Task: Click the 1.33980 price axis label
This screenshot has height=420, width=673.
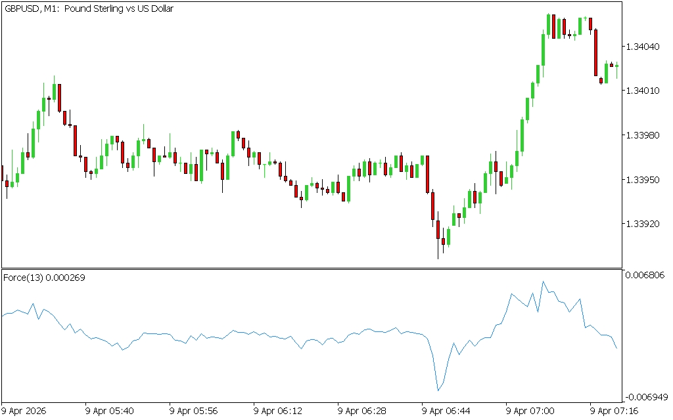Action: tap(643, 135)
